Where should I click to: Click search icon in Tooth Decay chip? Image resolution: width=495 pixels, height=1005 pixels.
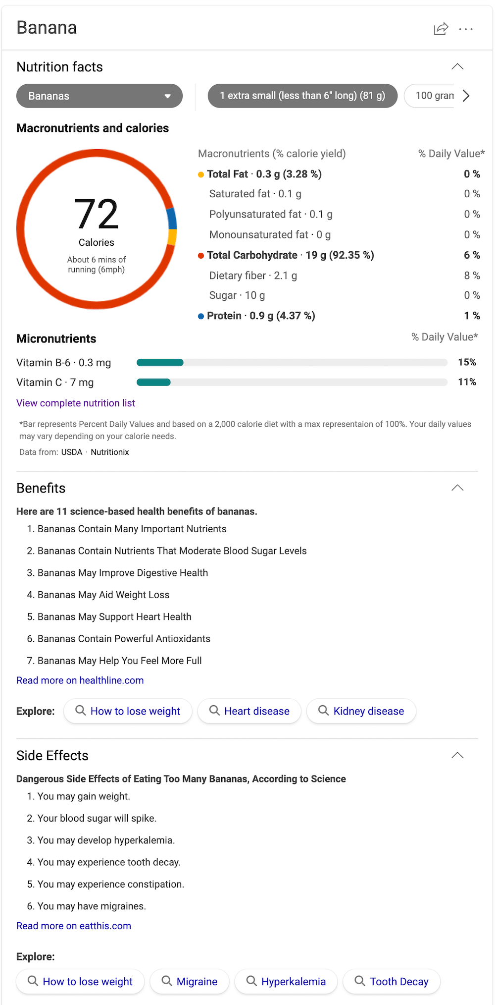point(360,981)
